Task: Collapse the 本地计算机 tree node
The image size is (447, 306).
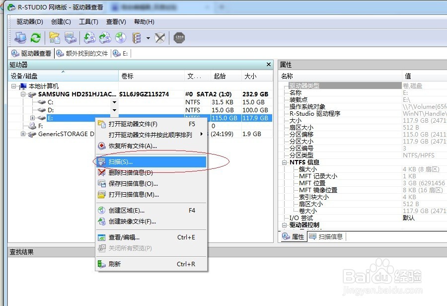Action: [x=13, y=86]
